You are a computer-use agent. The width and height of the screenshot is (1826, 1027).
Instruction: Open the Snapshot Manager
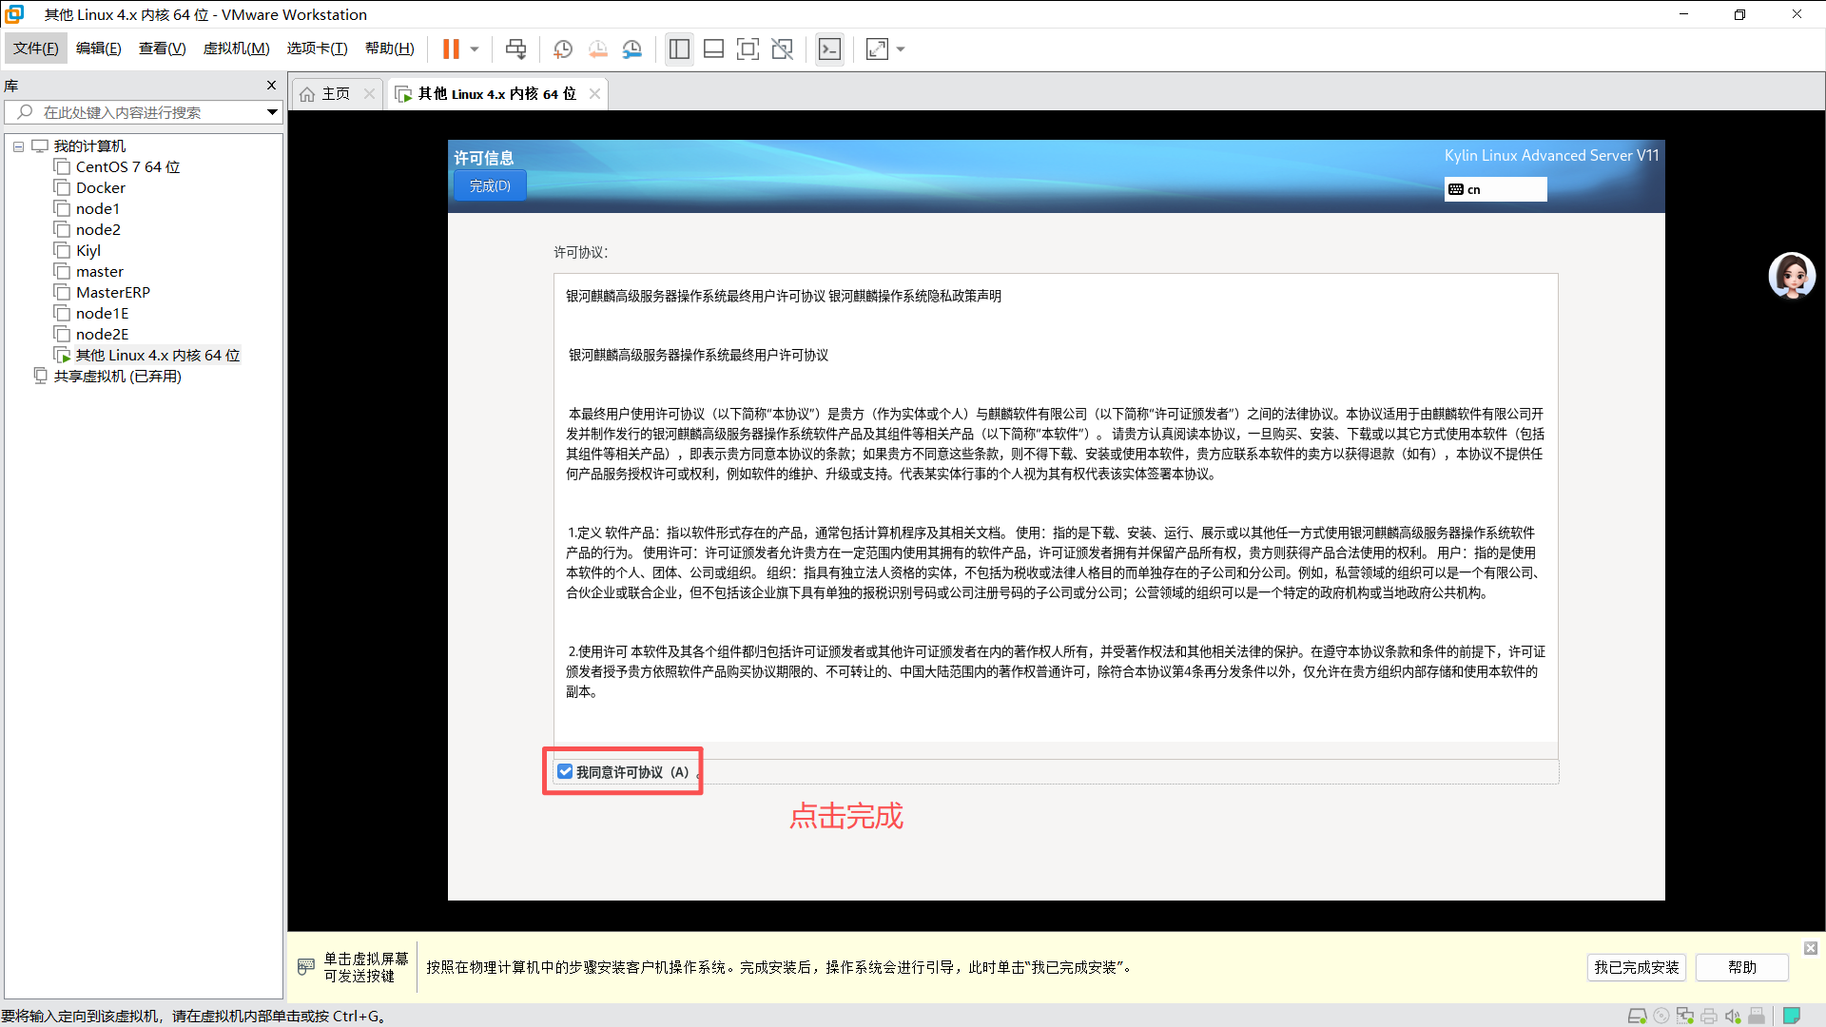tap(632, 48)
